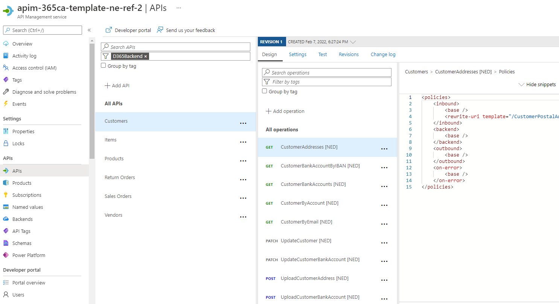Open the title ellipsis menu beside APIs heading

[179, 8]
